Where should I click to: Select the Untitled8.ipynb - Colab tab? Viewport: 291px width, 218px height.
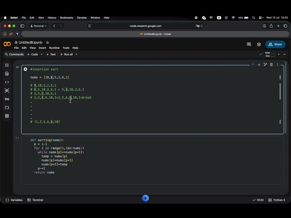pos(156,34)
